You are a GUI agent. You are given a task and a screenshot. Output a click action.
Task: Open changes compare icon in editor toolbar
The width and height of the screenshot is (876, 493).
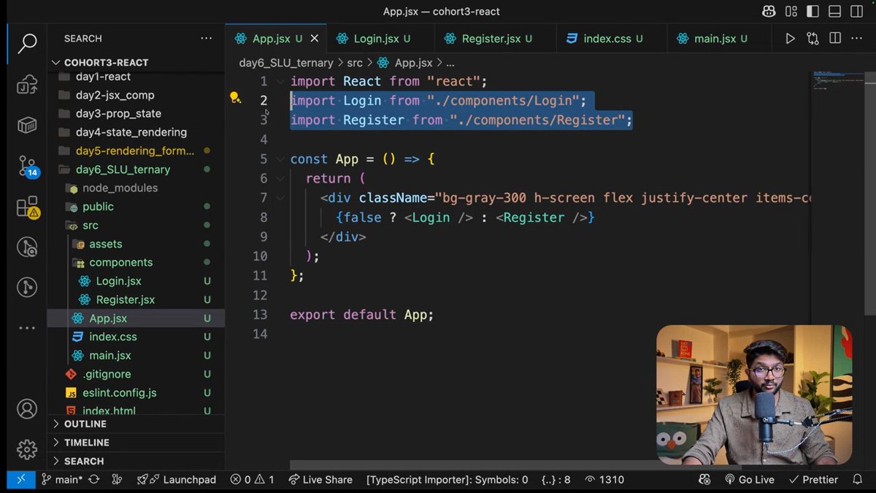812,39
